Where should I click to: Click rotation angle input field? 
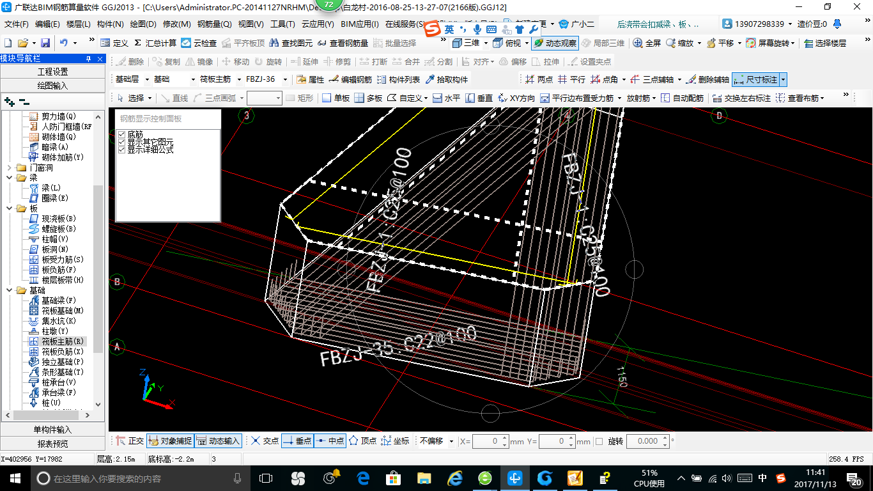tap(648, 441)
